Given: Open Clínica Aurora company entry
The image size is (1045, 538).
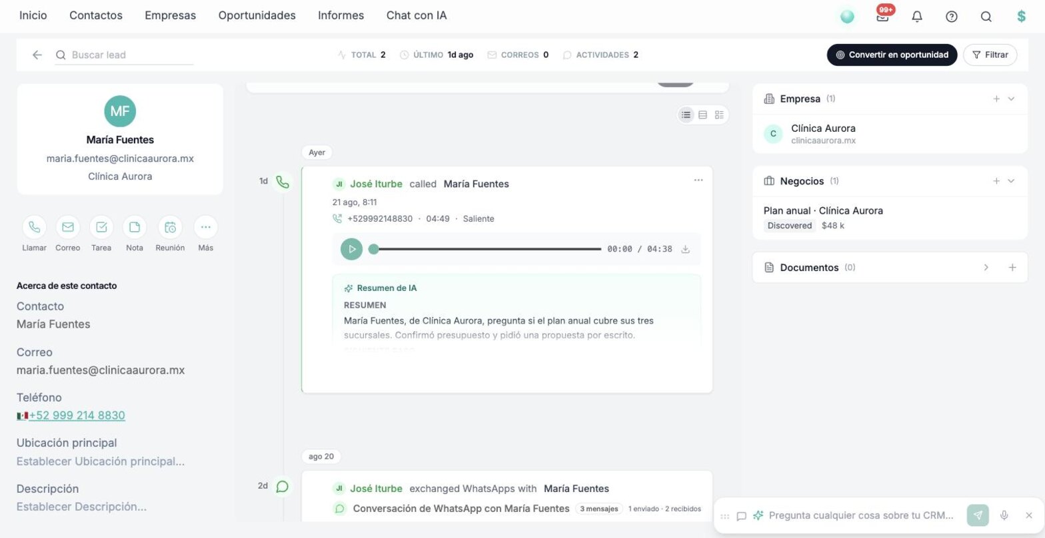Looking at the screenshot, I should coord(890,133).
